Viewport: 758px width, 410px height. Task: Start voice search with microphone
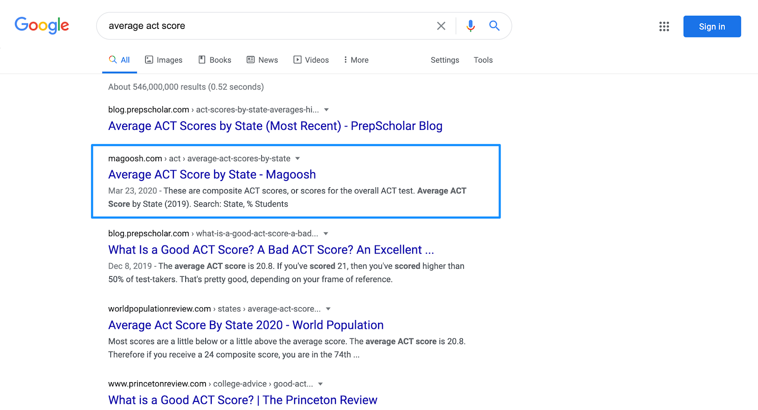coord(470,26)
